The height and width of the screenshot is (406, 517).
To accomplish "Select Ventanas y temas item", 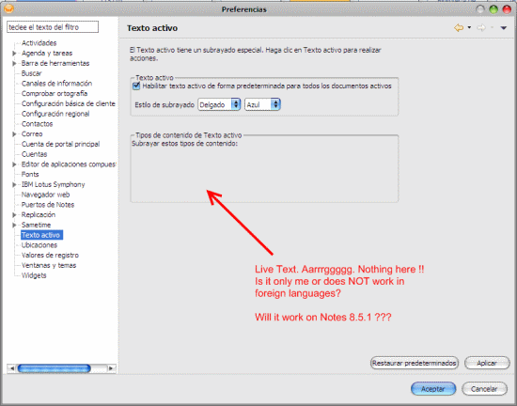I will (x=49, y=265).
